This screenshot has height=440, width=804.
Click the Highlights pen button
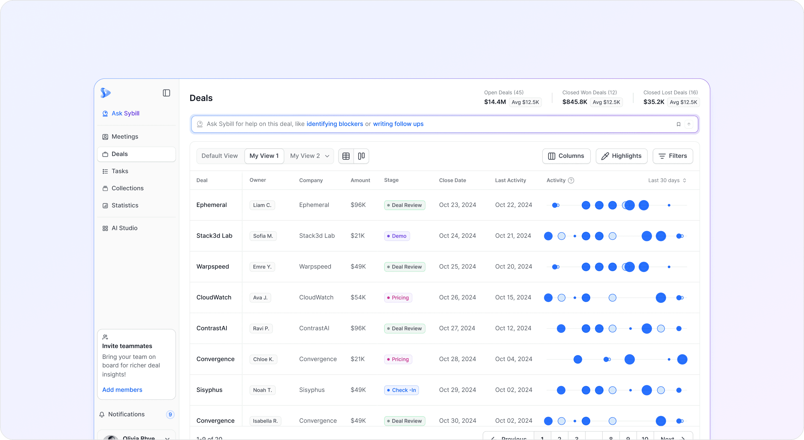(621, 156)
